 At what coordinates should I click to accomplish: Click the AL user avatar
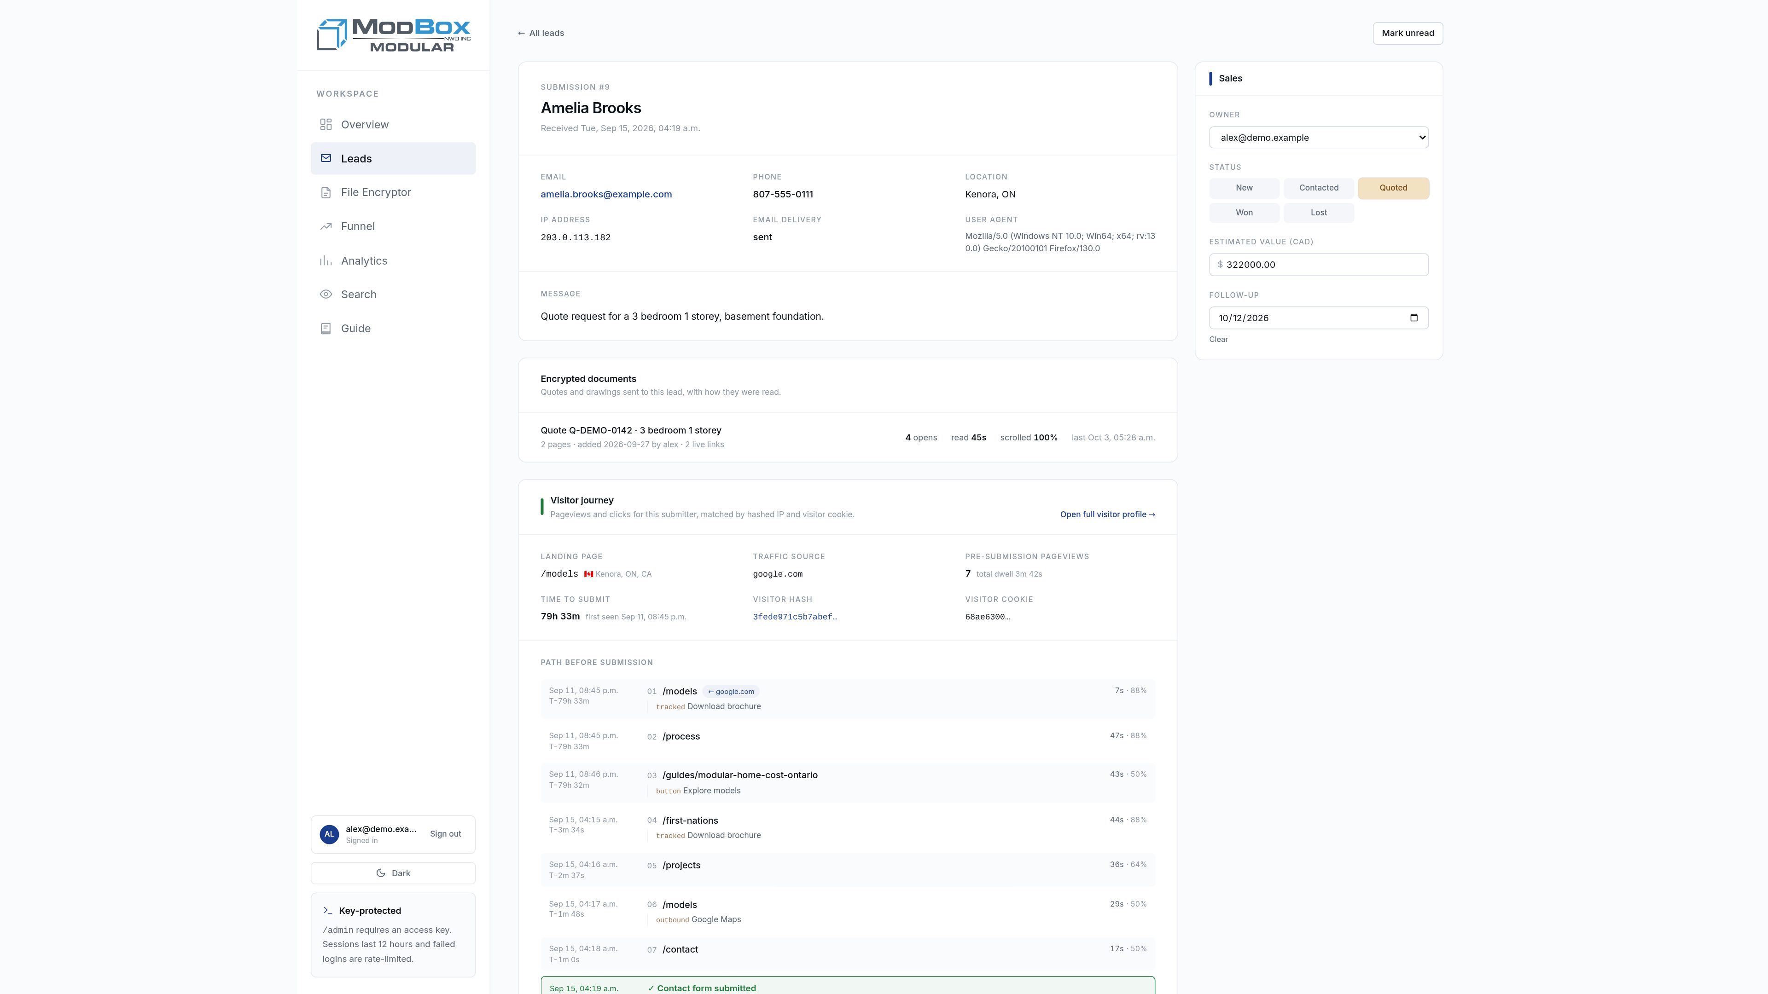click(330, 834)
